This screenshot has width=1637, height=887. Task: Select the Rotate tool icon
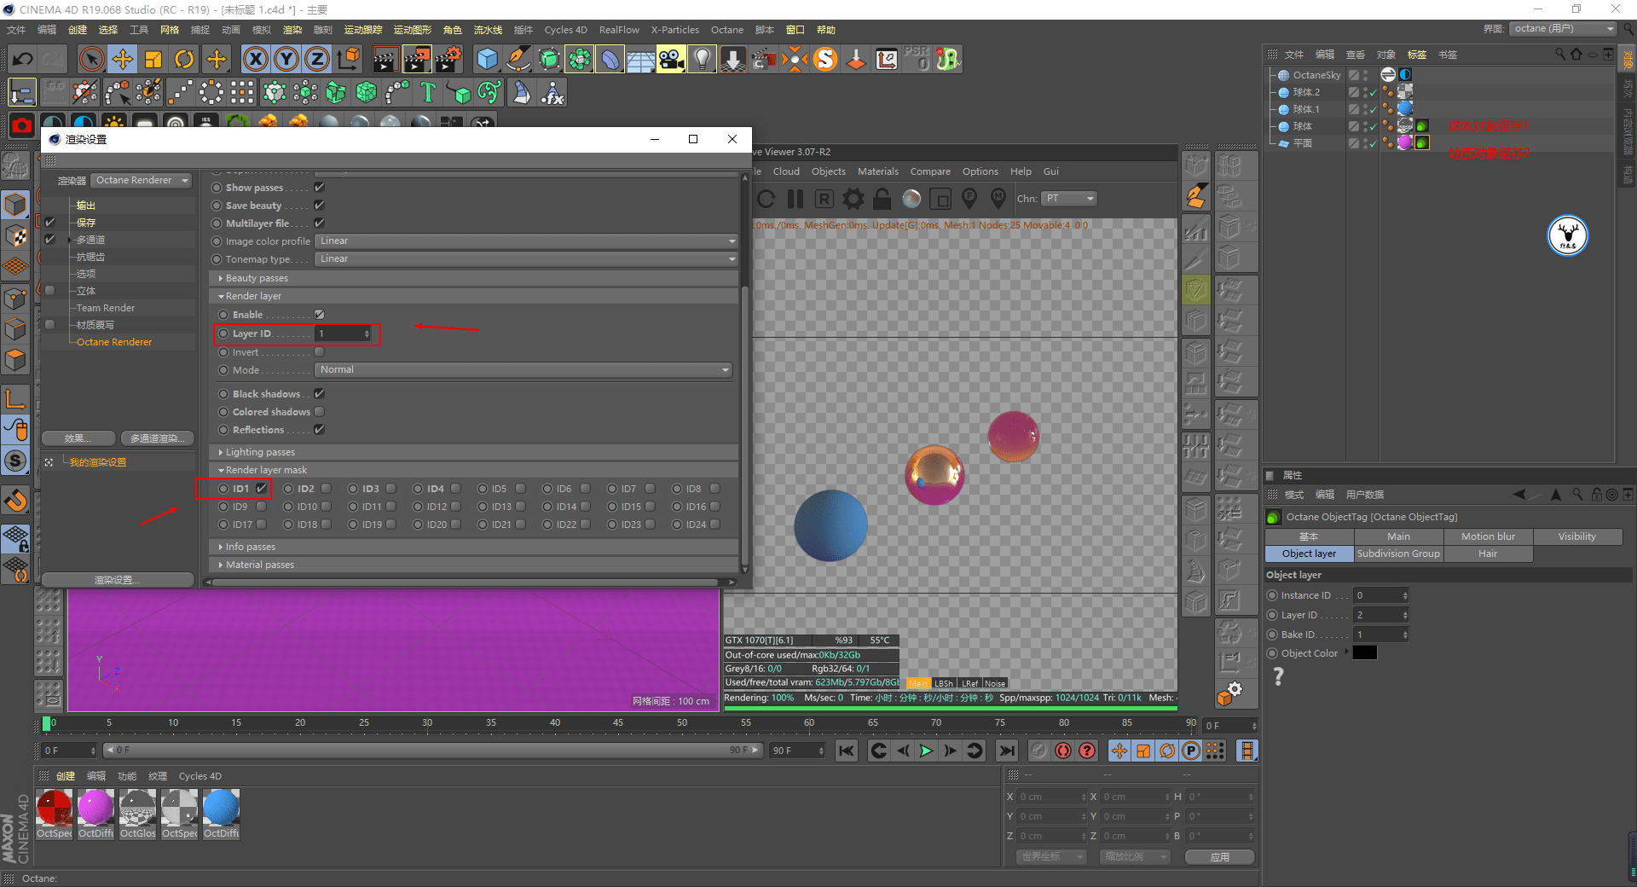pos(184,59)
